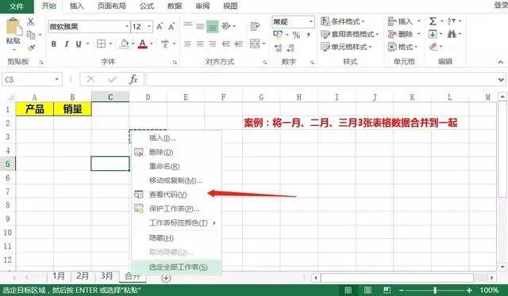508x296 pixels.
Task: Increase indent
Action: 238,44
